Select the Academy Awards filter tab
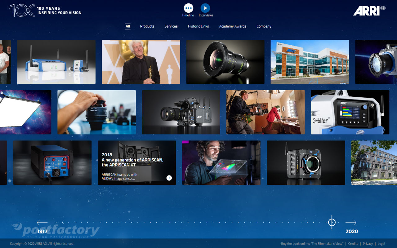 point(233,26)
